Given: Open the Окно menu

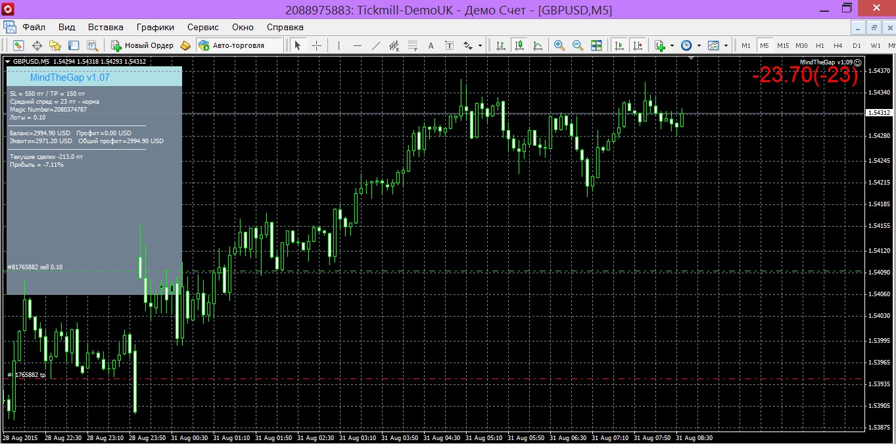Looking at the screenshot, I should tap(243, 27).
